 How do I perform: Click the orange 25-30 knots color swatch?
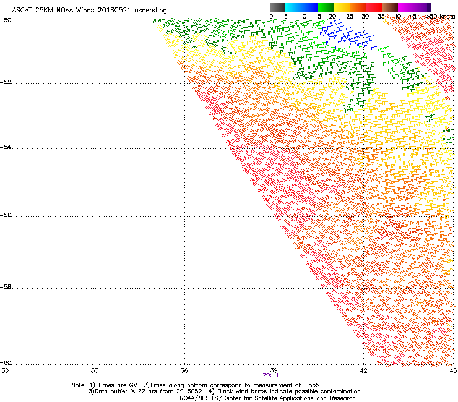pos(358,7)
